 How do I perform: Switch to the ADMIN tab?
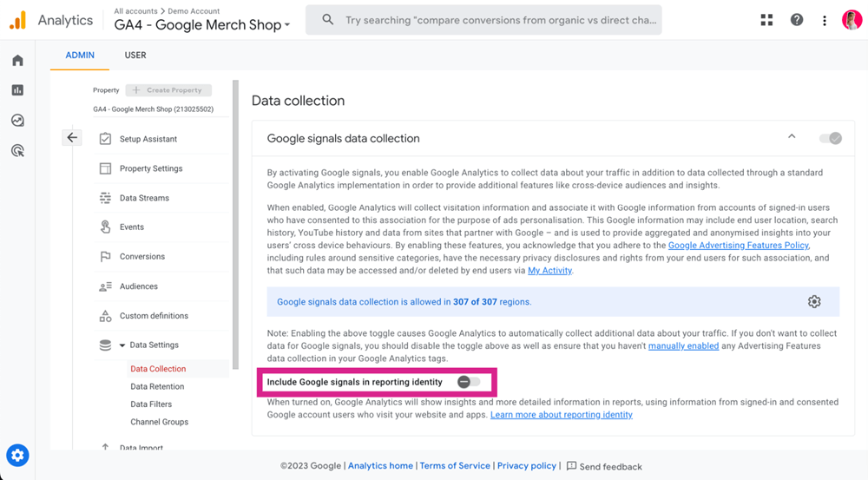pyautogui.click(x=80, y=56)
